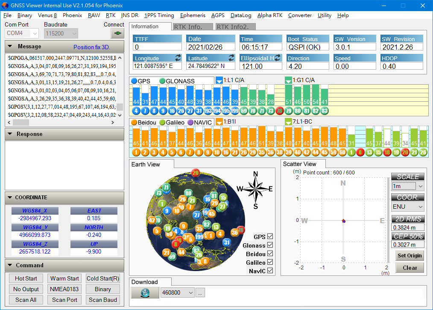Collapse the Response panel
Viewport: 433px width, 310px height.
[x=10, y=134]
